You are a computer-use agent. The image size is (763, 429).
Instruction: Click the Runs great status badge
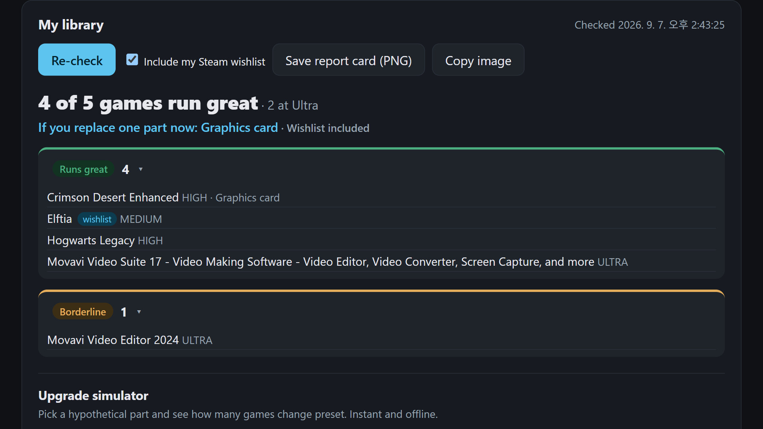[x=83, y=170]
